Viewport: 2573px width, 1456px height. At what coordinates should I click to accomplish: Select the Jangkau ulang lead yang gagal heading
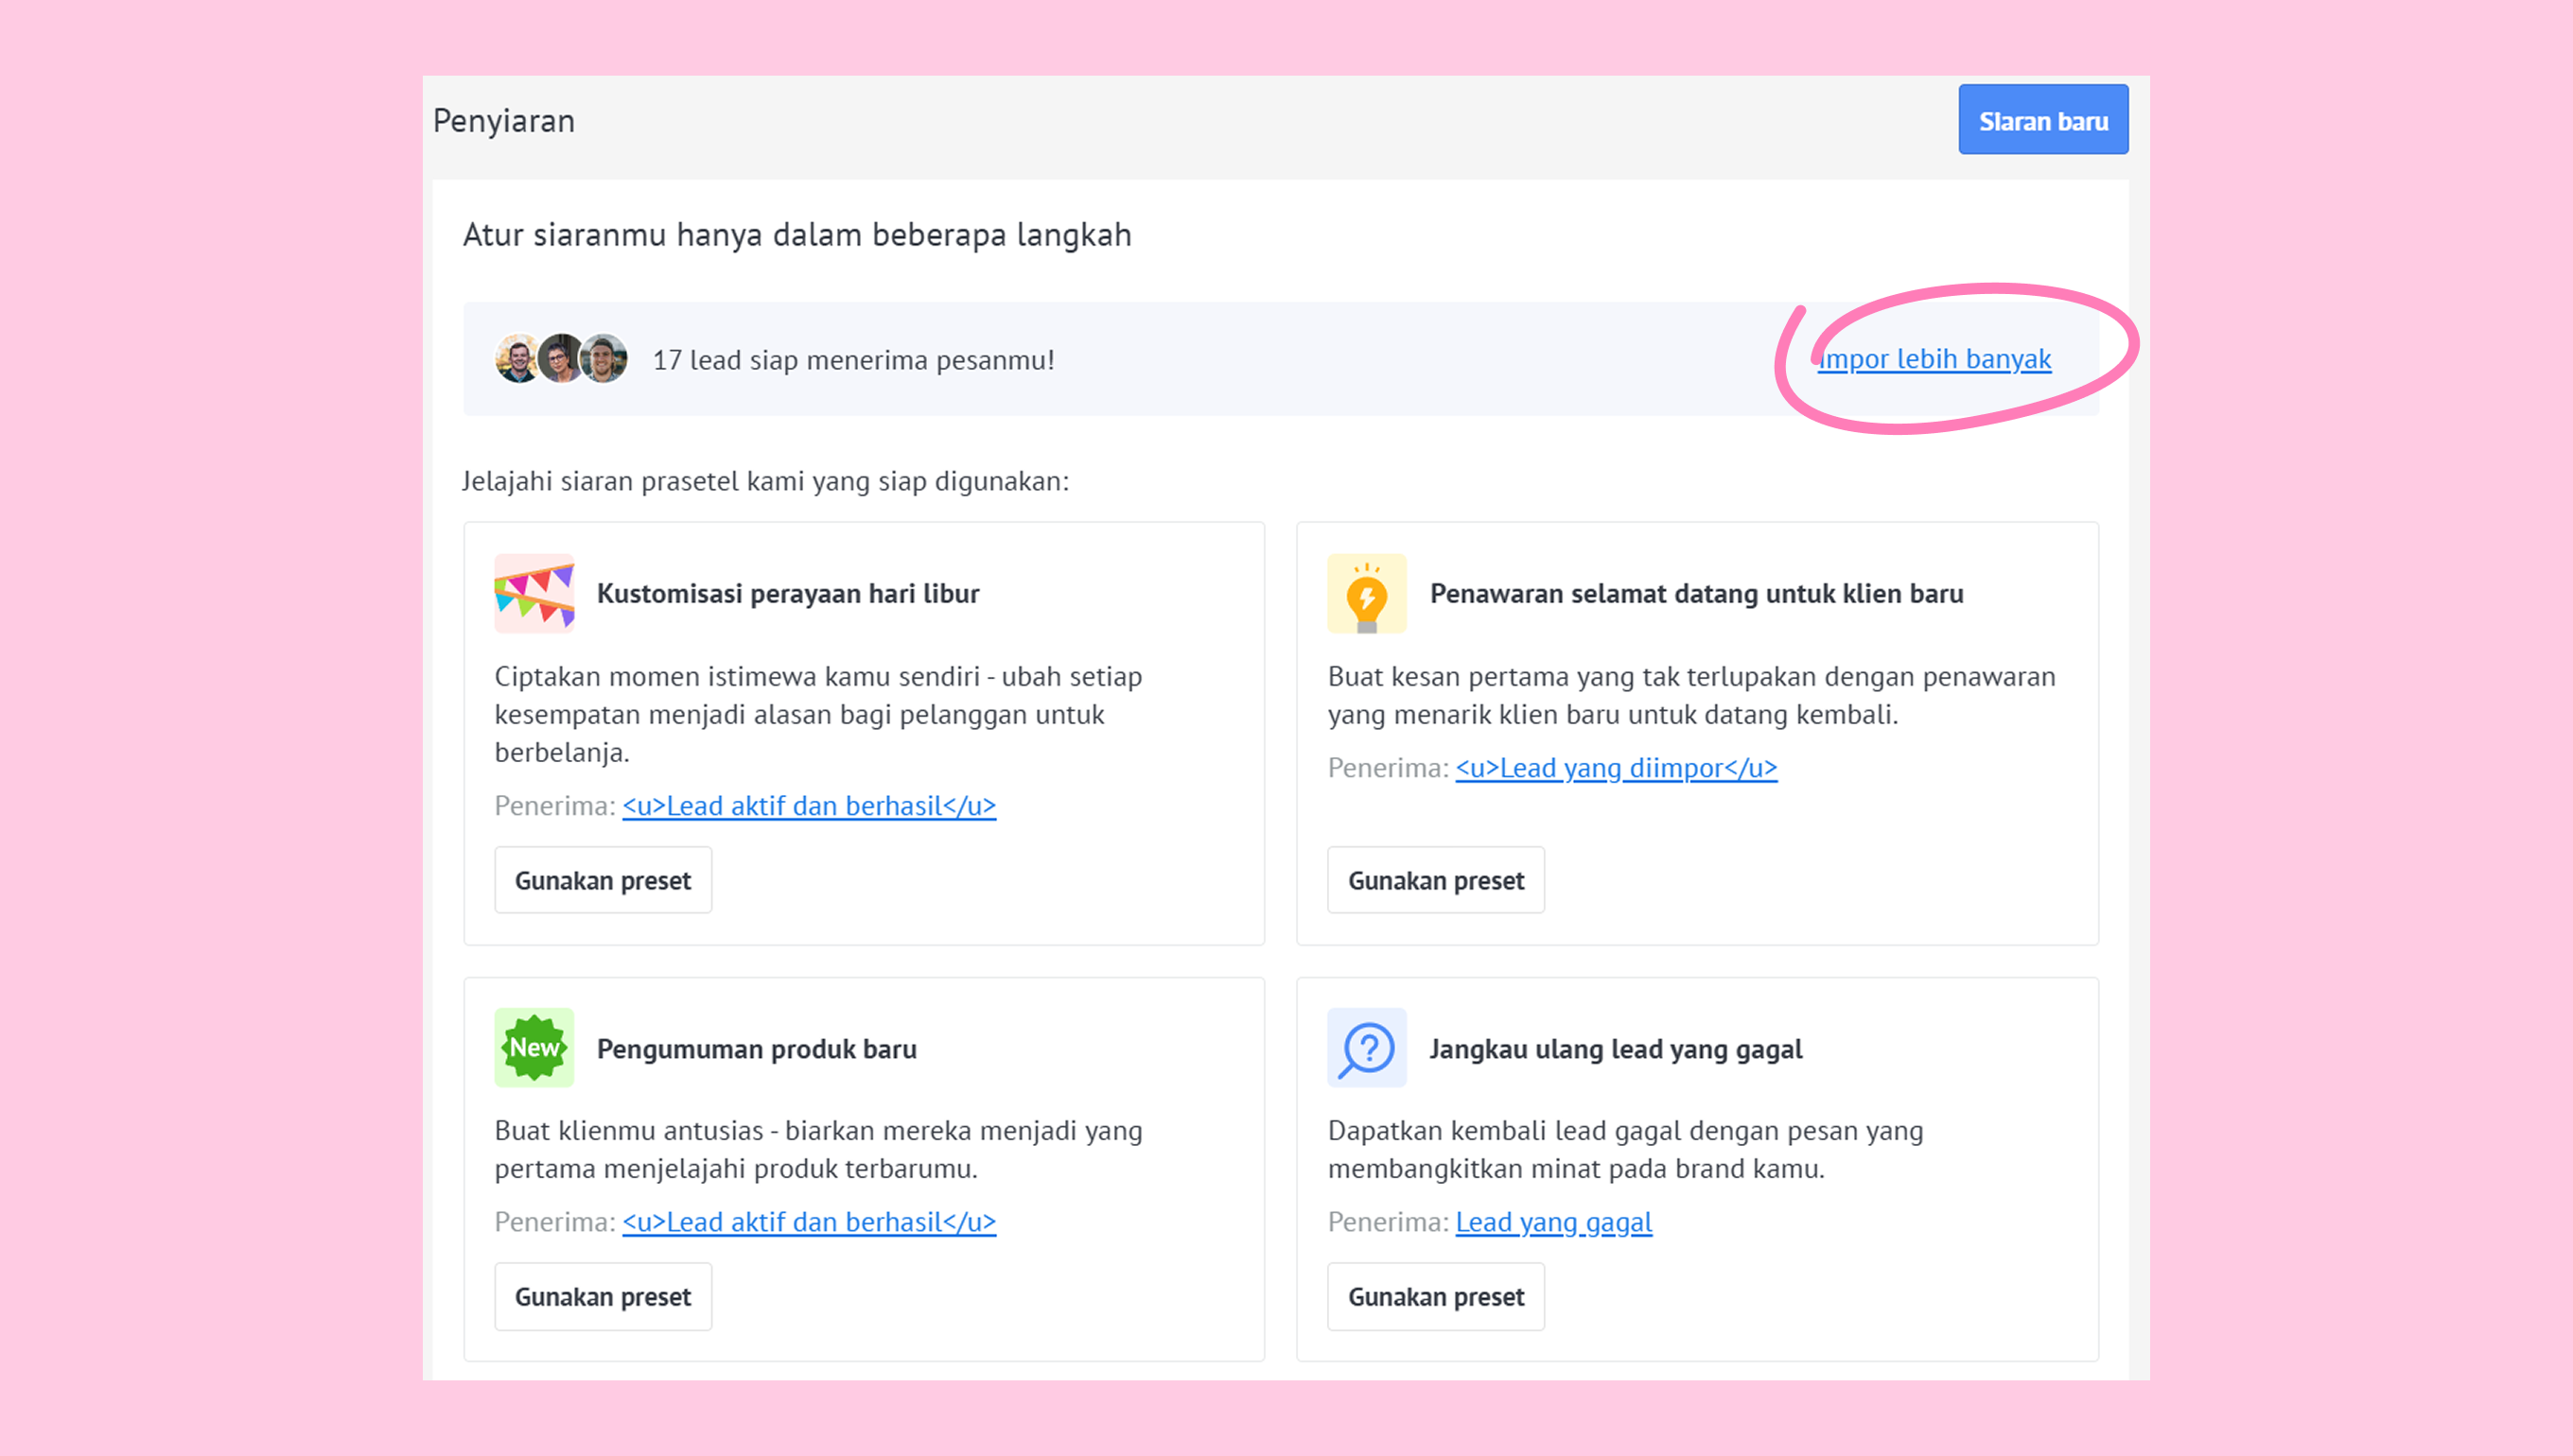pos(1616,1049)
